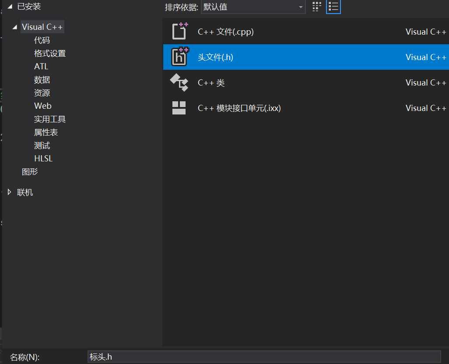The width and height of the screenshot is (449, 364).
Task: Click Visual C++ type text on C++ 类 row
Action: tap(426, 83)
